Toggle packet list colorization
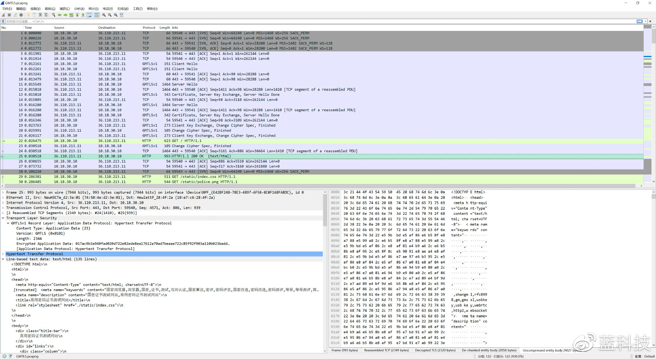 [97, 15]
